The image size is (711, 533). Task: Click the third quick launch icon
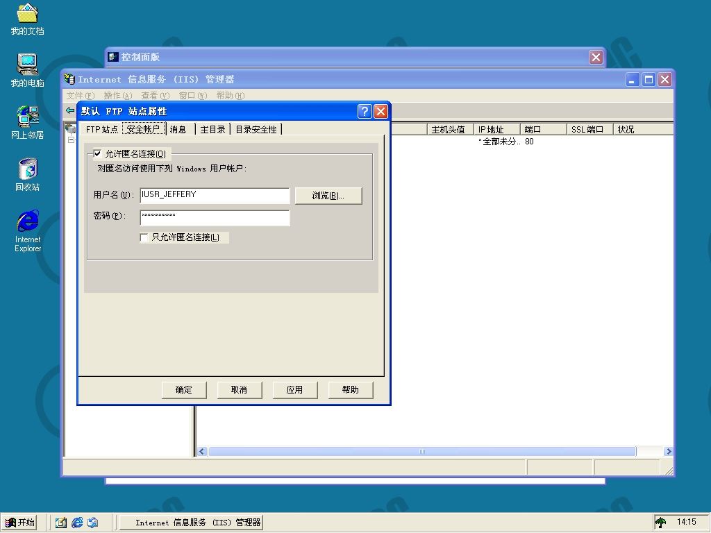(x=93, y=523)
